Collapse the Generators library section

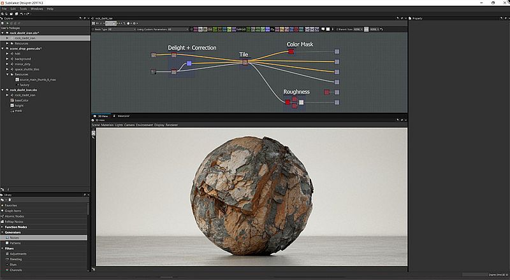[2, 232]
